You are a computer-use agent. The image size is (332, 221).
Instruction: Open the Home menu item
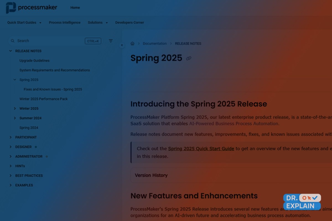click(x=75, y=8)
